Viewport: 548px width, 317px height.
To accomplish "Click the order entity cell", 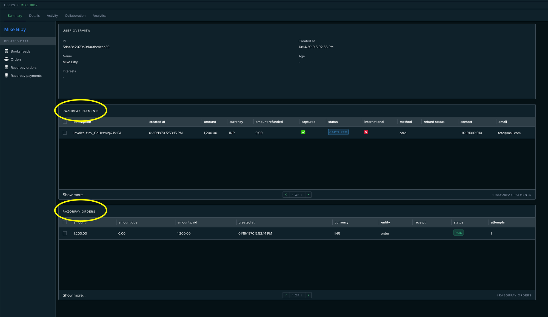I will click(x=385, y=233).
